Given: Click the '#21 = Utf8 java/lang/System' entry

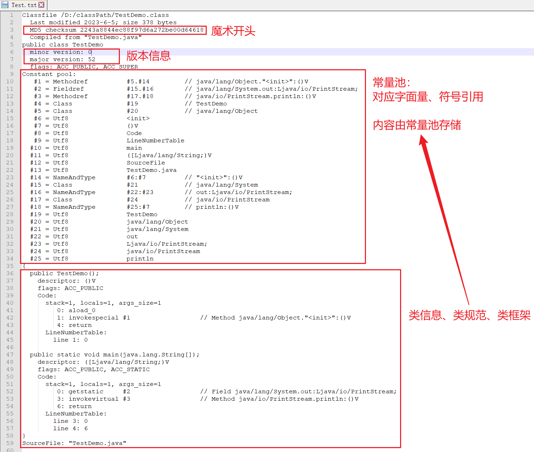Looking at the screenshot, I should coord(109,229).
